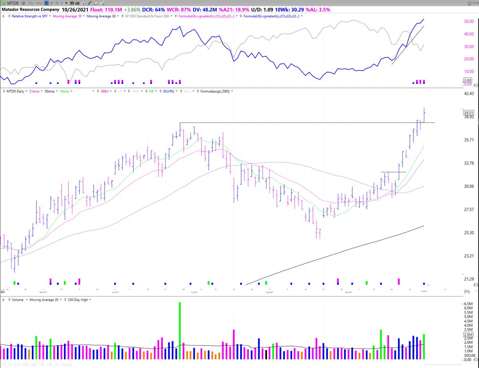Select the Monthly (M) timeframe

click(57, 3)
